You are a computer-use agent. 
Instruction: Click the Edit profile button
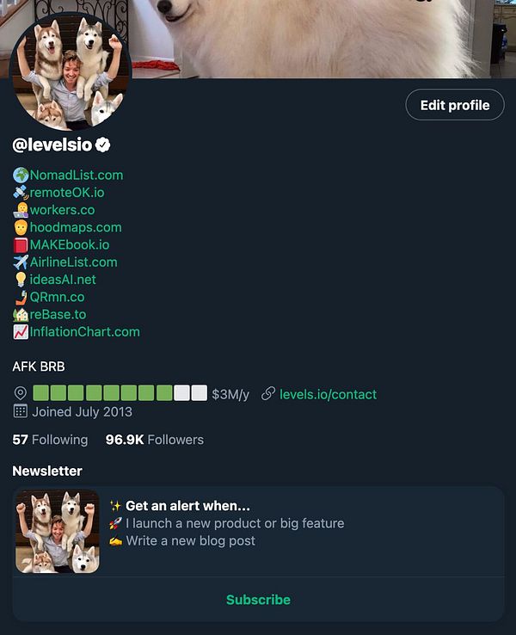coord(455,105)
